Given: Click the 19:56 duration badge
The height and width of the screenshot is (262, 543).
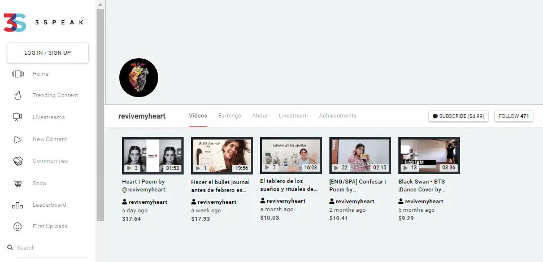Looking at the screenshot, I should tap(242, 168).
